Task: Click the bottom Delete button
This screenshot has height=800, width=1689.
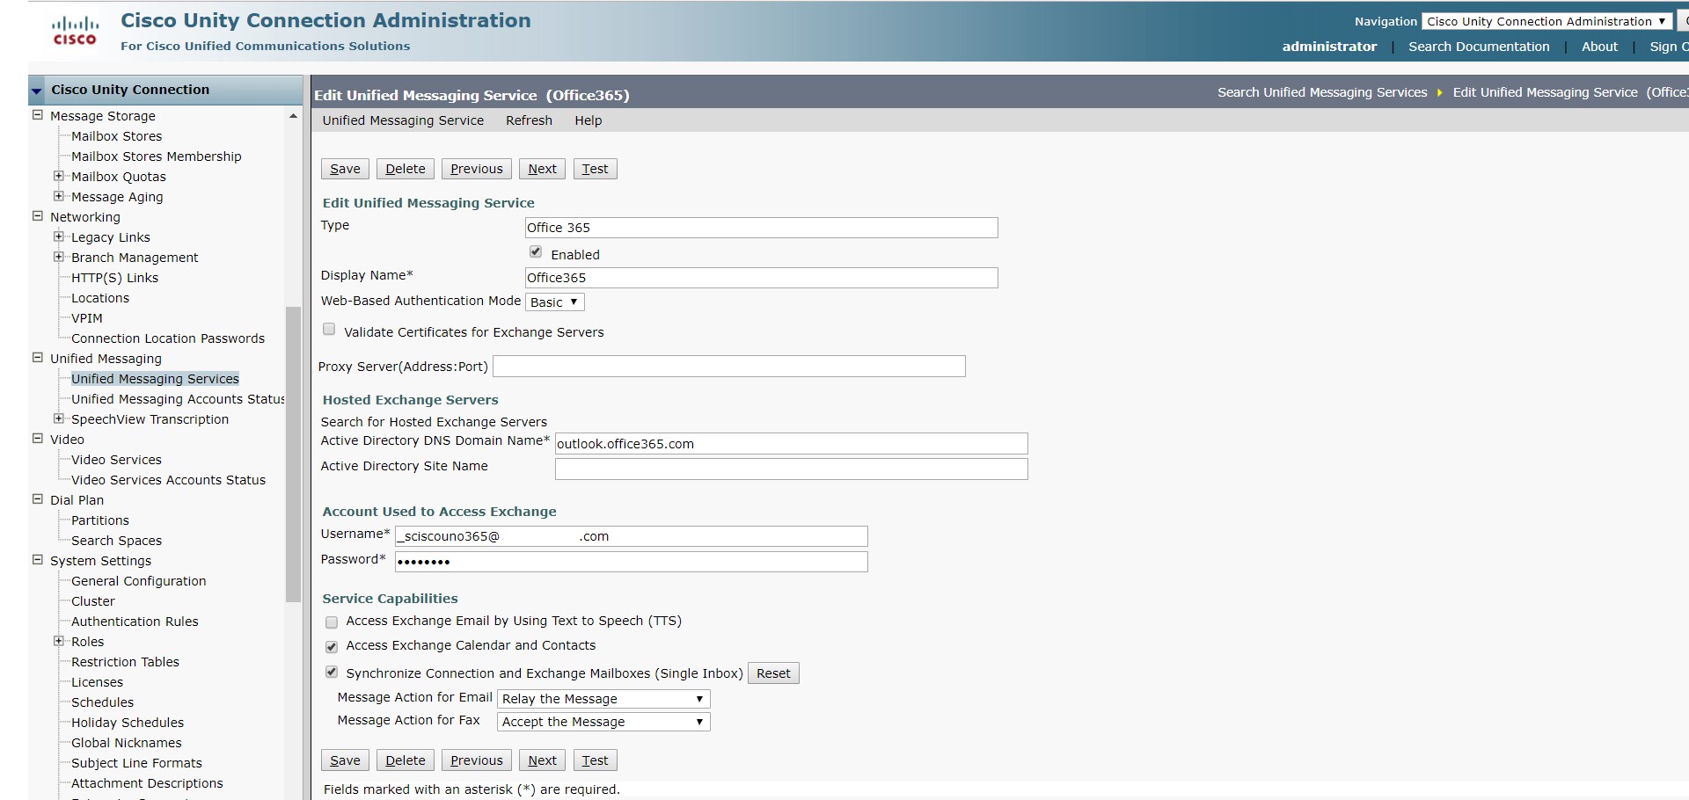Action: coord(406,760)
